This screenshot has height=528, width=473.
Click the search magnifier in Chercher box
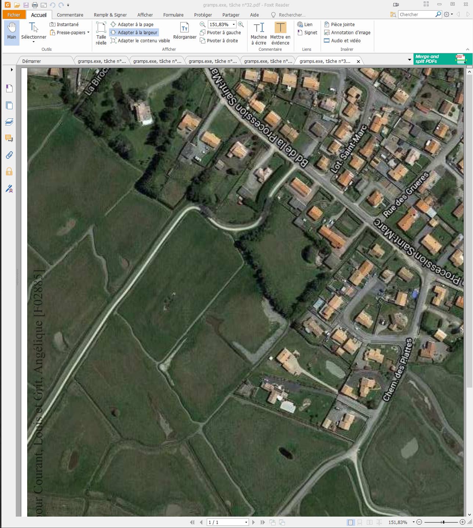[438, 14]
